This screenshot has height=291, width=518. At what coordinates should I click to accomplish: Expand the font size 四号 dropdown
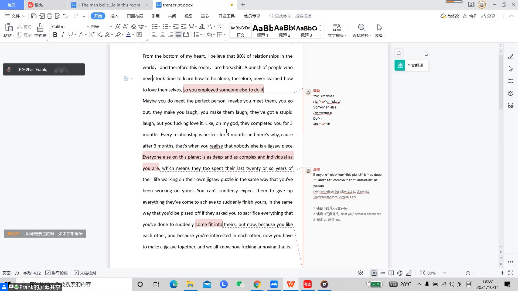[x=111, y=26]
